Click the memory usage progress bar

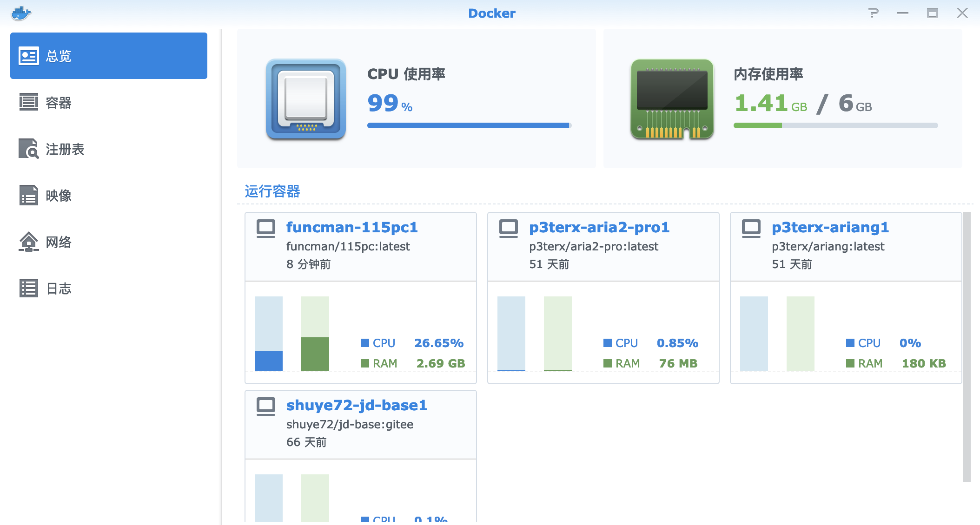[836, 125]
